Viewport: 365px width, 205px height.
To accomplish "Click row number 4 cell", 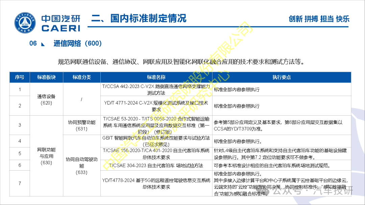I will (x=20, y=141).
